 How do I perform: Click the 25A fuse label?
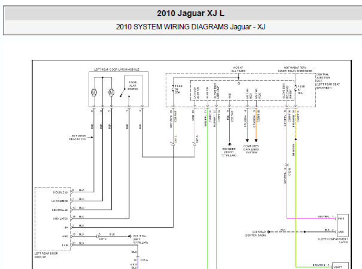(x=178, y=89)
